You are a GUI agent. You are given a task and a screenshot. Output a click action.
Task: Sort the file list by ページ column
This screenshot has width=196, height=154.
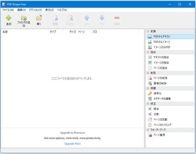[84, 32]
